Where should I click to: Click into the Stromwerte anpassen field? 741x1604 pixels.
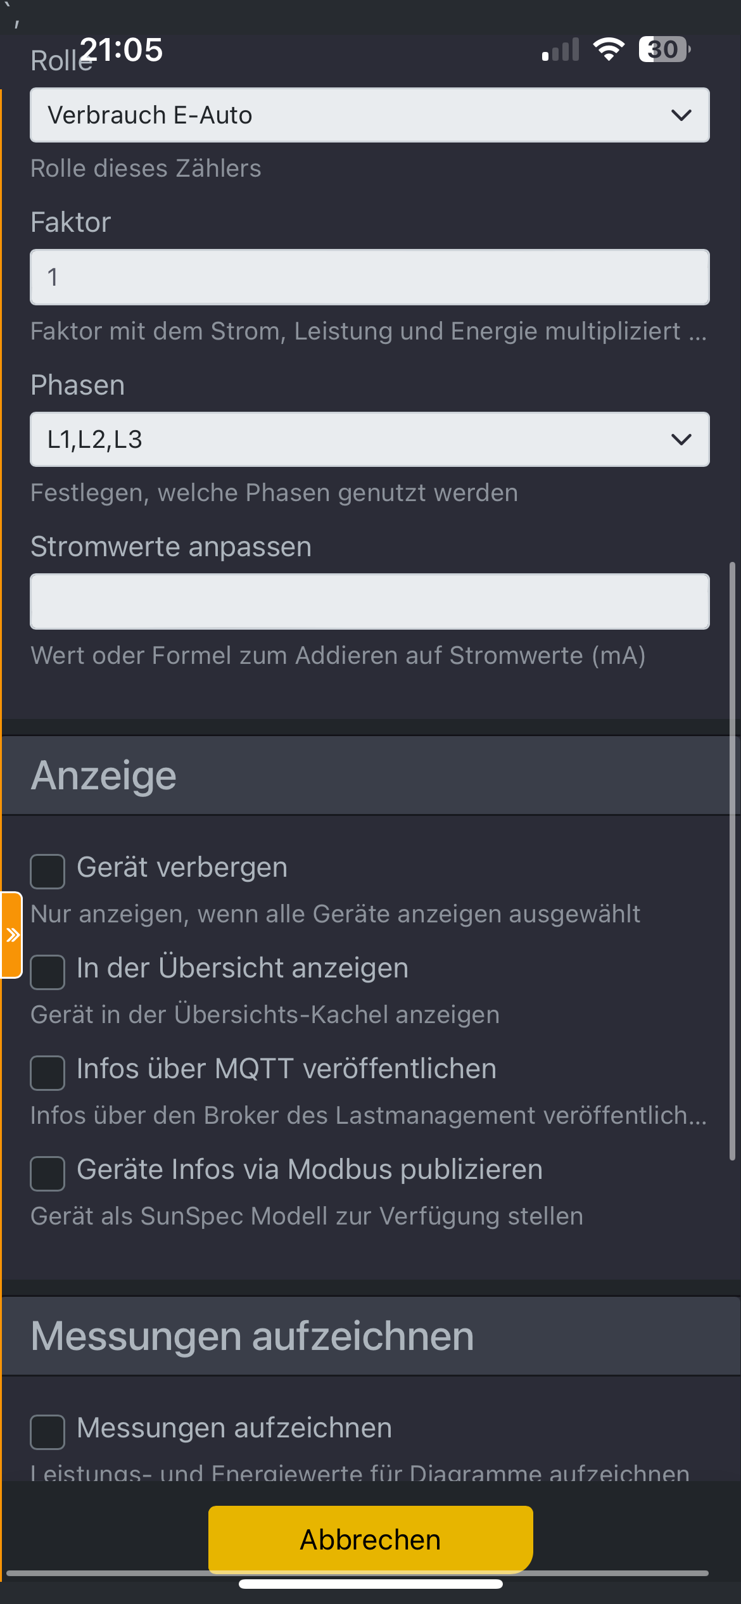click(370, 601)
